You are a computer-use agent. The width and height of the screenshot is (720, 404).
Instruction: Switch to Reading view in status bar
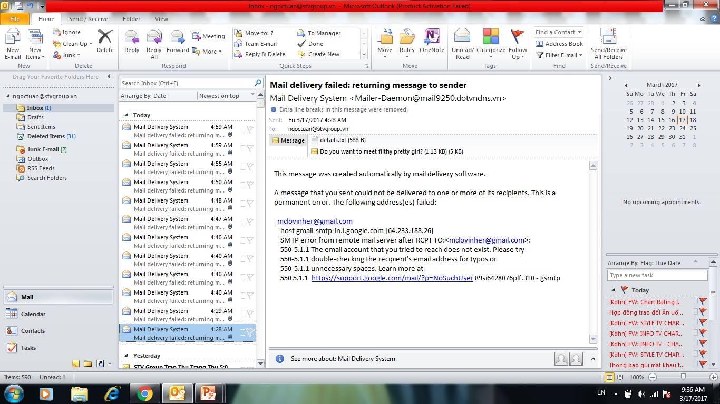pos(620,377)
